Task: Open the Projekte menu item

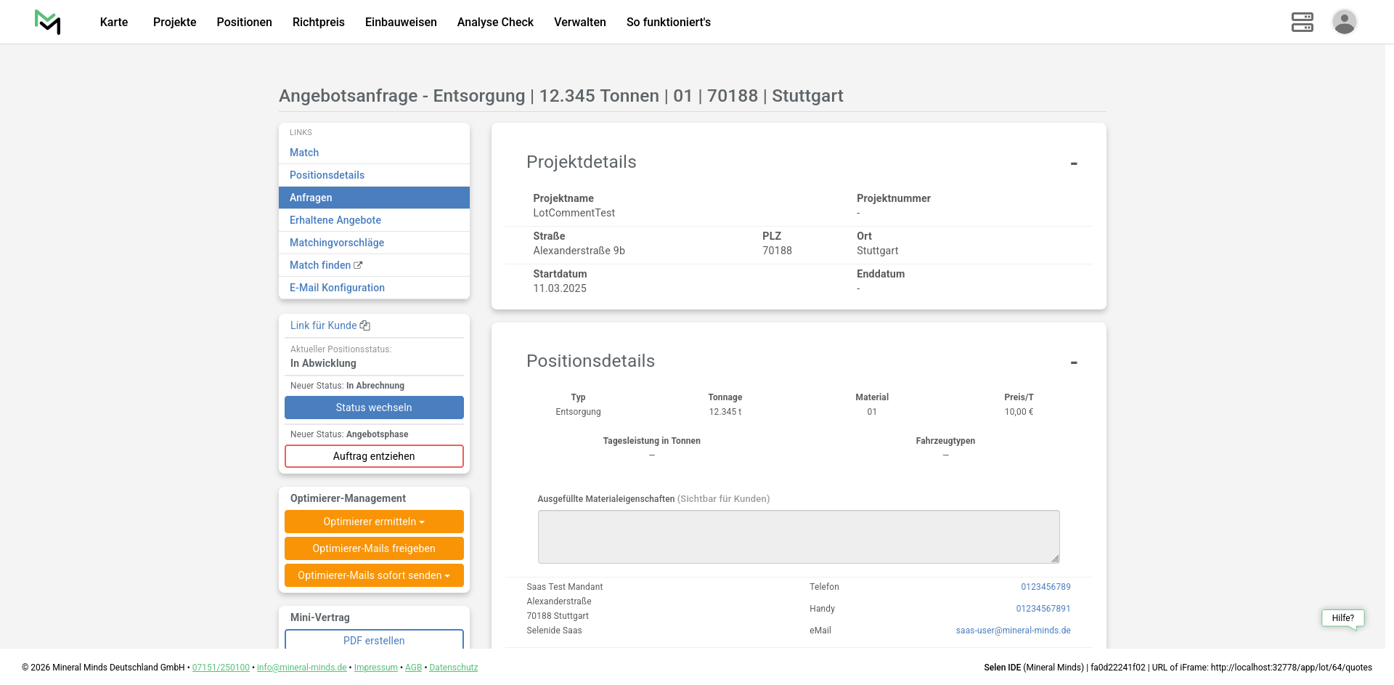Action: tap(174, 22)
